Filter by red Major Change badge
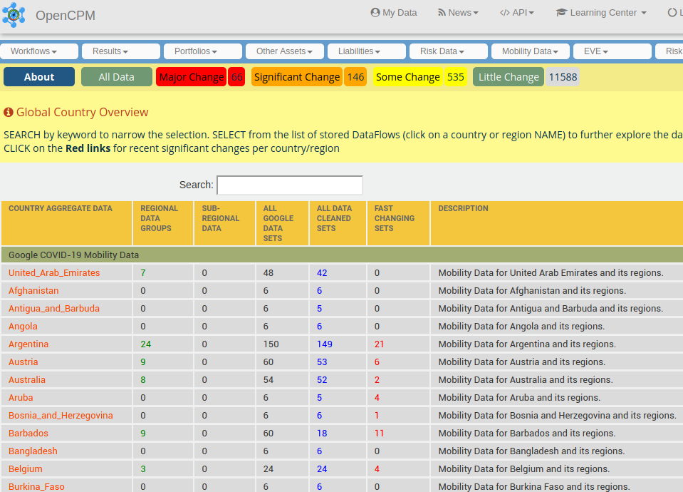Viewport: 683px width, 492px height. point(192,77)
